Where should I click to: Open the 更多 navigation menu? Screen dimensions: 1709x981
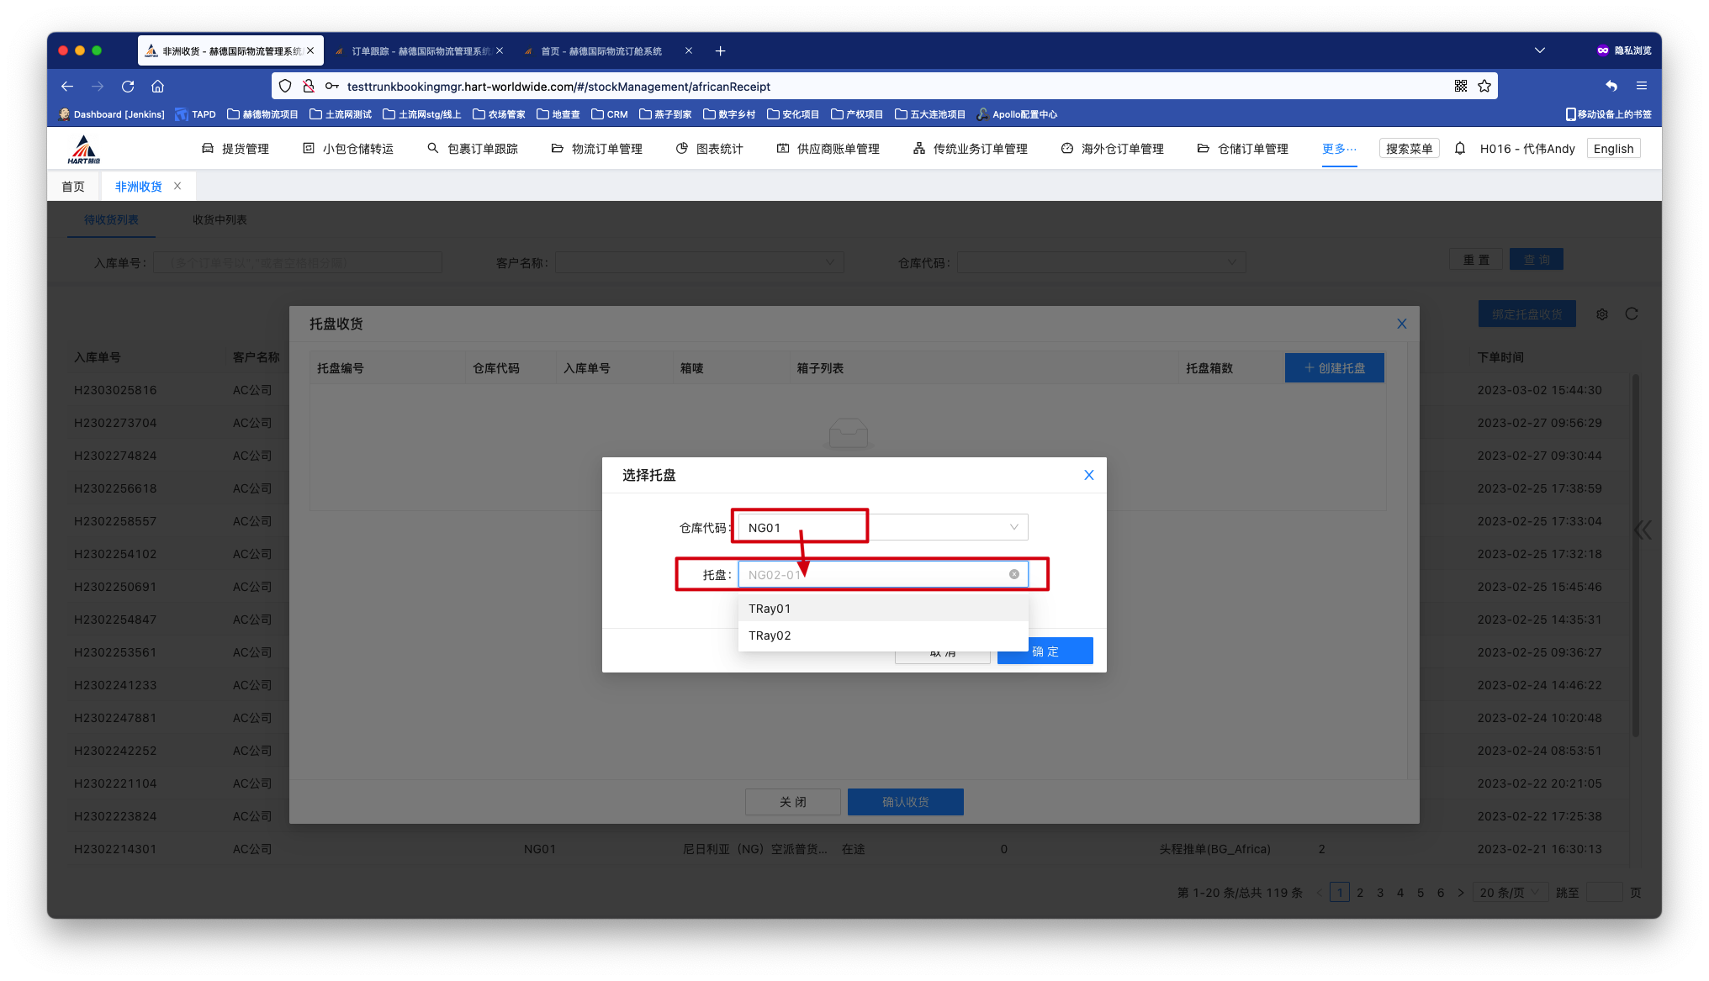click(x=1339, y=149)
